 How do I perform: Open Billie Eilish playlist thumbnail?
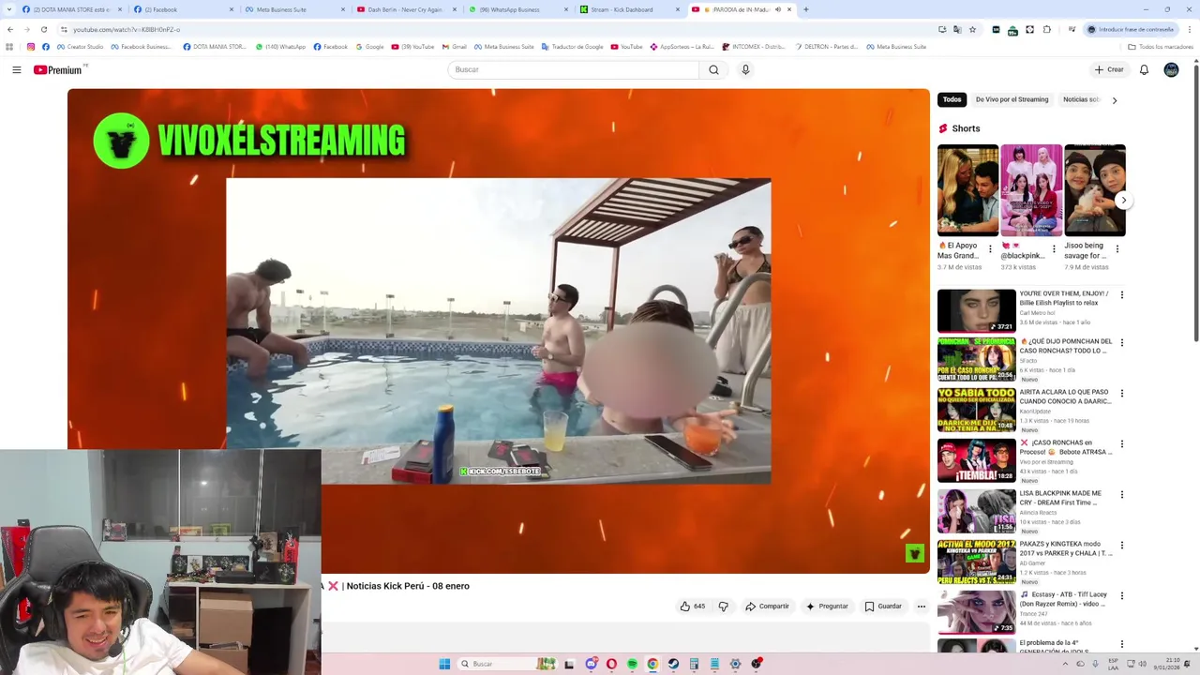[x=976, y=310]
